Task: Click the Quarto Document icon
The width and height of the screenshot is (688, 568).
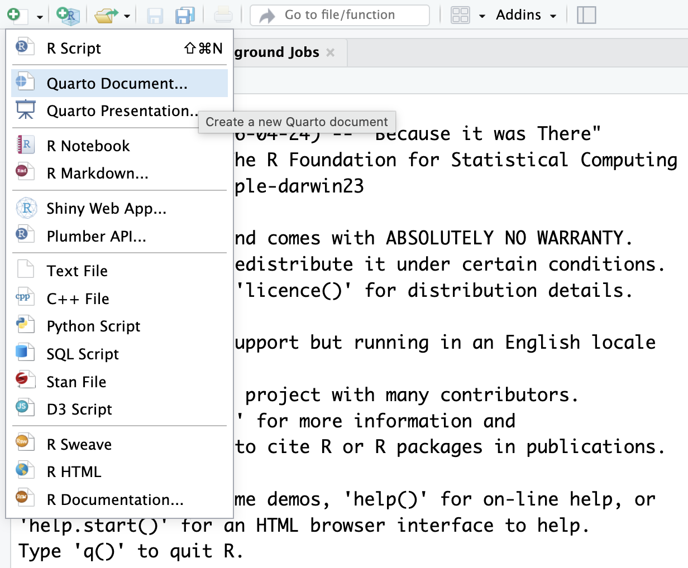Action: (x=25, y=81)
